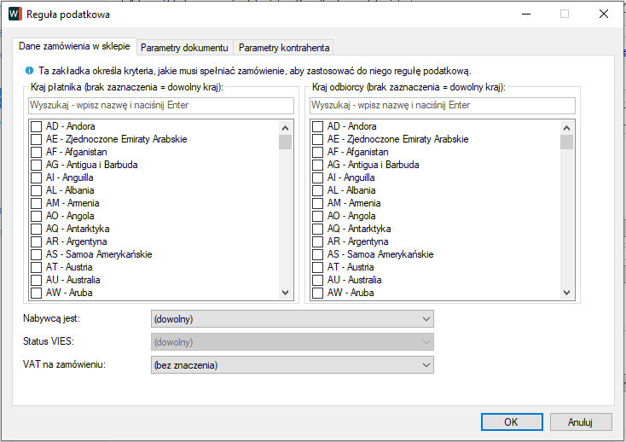
Task: Open the Parametry dokumentu tab
Action: pyautogui.click(x=184, y=48)
